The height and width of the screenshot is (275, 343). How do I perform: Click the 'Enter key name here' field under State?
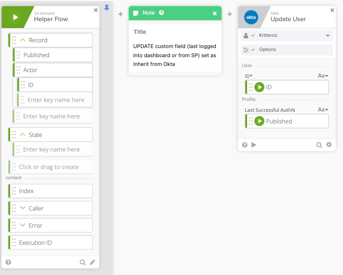click(51, 149)
